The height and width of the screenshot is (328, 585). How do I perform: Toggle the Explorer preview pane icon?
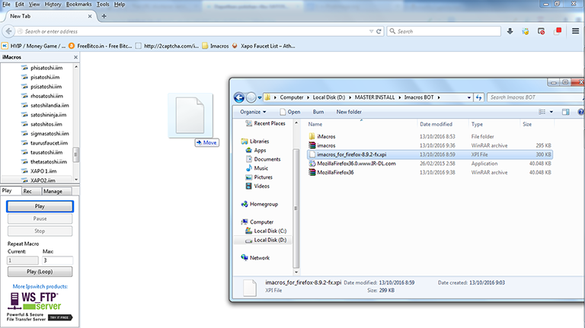point(566,112)
